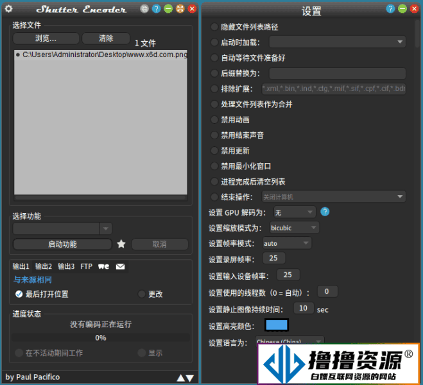The height and width of the screenshot is (385, 423).
Task: Enable 结束操作 option
Action: tap(214, 197)
